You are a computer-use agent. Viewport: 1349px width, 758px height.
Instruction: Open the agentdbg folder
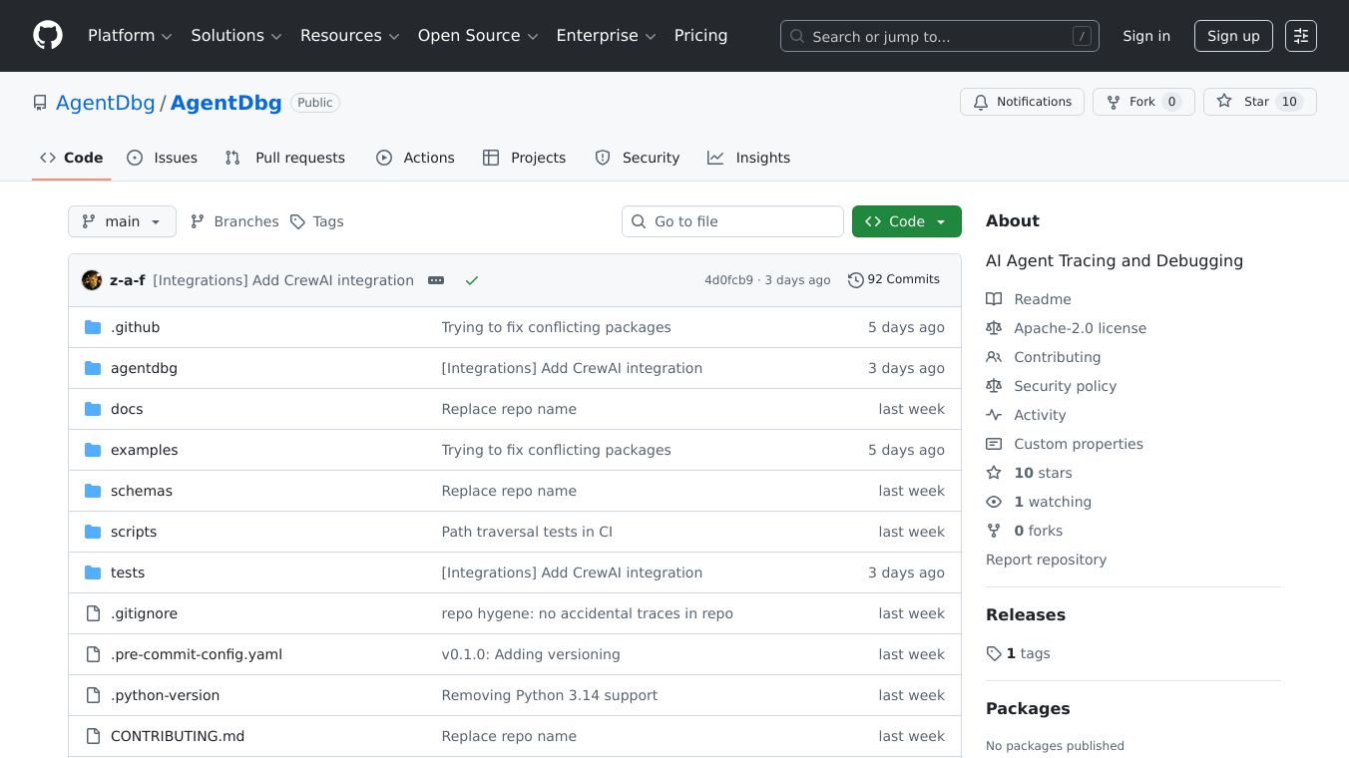[144, 368]
